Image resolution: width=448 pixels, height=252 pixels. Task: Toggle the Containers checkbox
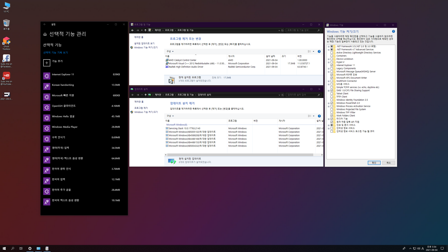pyautogui.click(x=332, y=56)
